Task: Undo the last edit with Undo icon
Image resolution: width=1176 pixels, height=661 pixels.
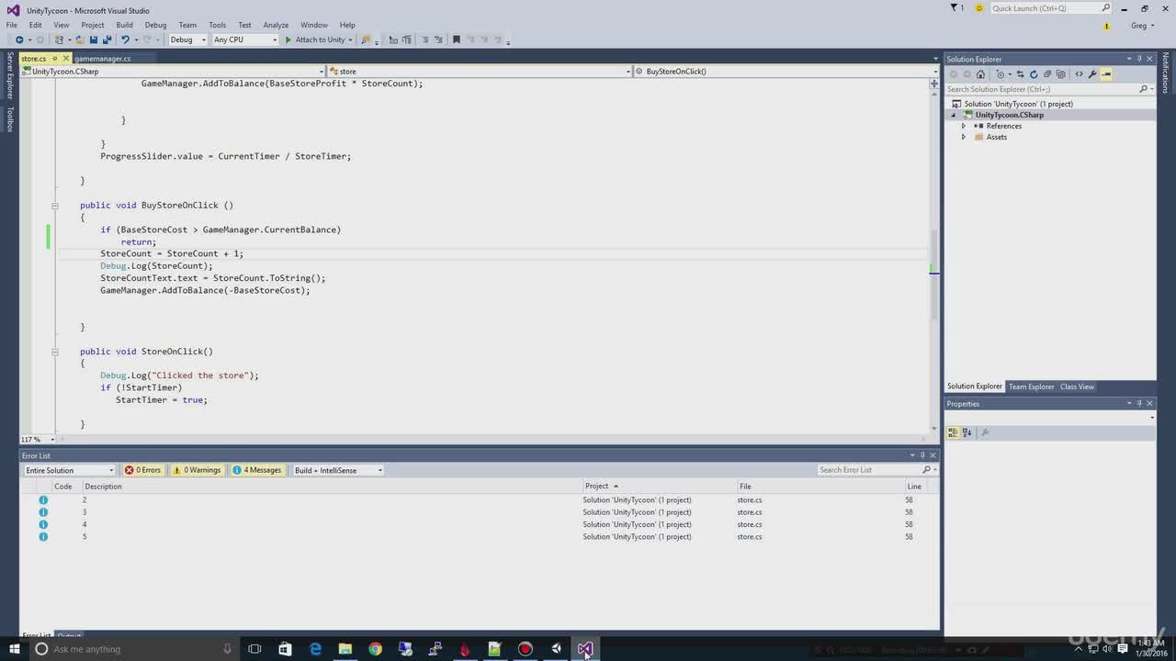Action: [125, 39]
